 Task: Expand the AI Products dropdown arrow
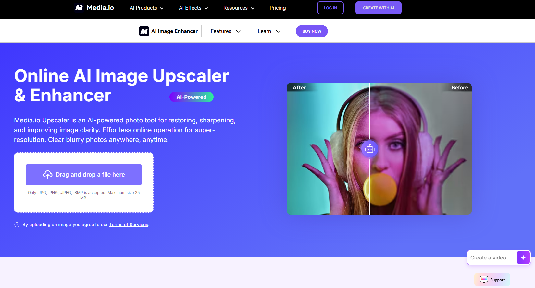tap(162, 8)
